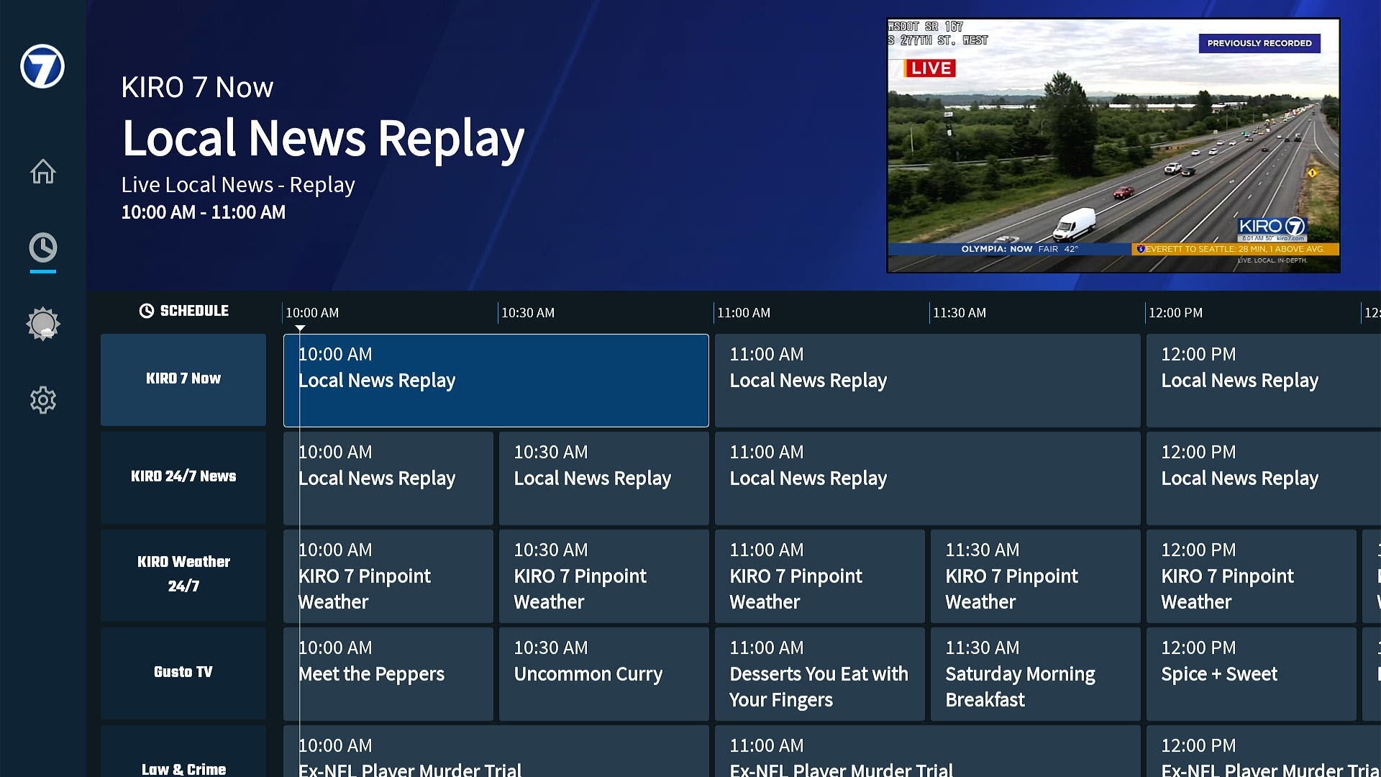Select the Gusto TV channel
This screenshot has width=1381, height=777.
click(x=183, y=673)
